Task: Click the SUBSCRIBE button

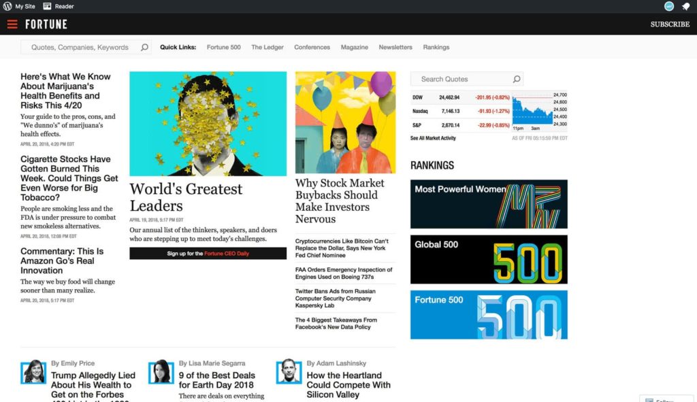Action: [670, 24]
